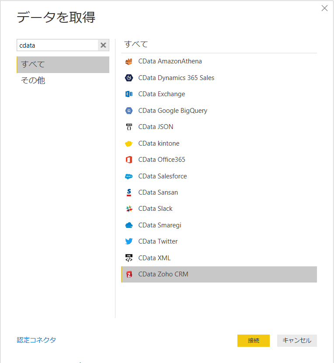334x363 pixels.
Task: Select the CData Smaregi entry
Action: tap(219, 225)
